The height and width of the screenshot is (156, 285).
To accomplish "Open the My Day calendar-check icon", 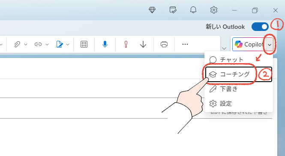I will tap(173, 10).
